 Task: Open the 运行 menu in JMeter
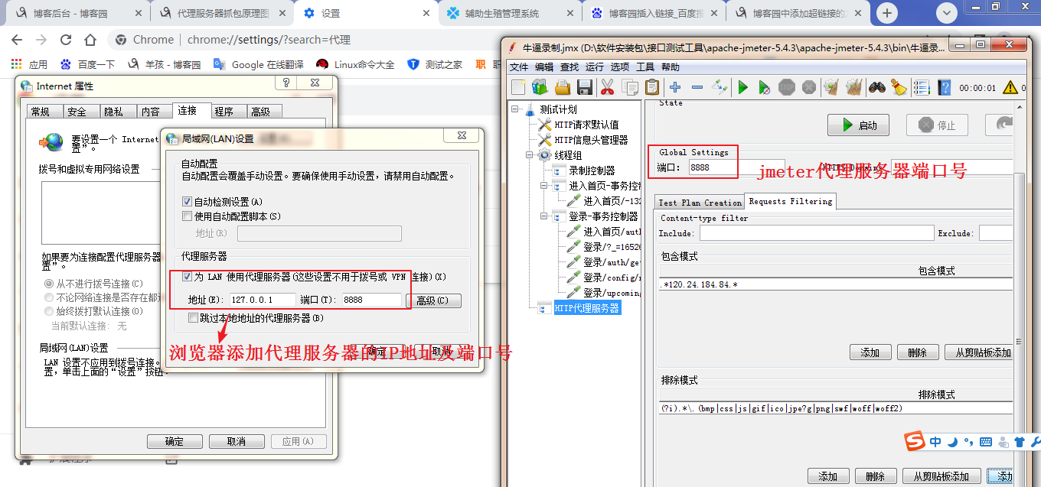pyautogui.click(x=594, y=67)
